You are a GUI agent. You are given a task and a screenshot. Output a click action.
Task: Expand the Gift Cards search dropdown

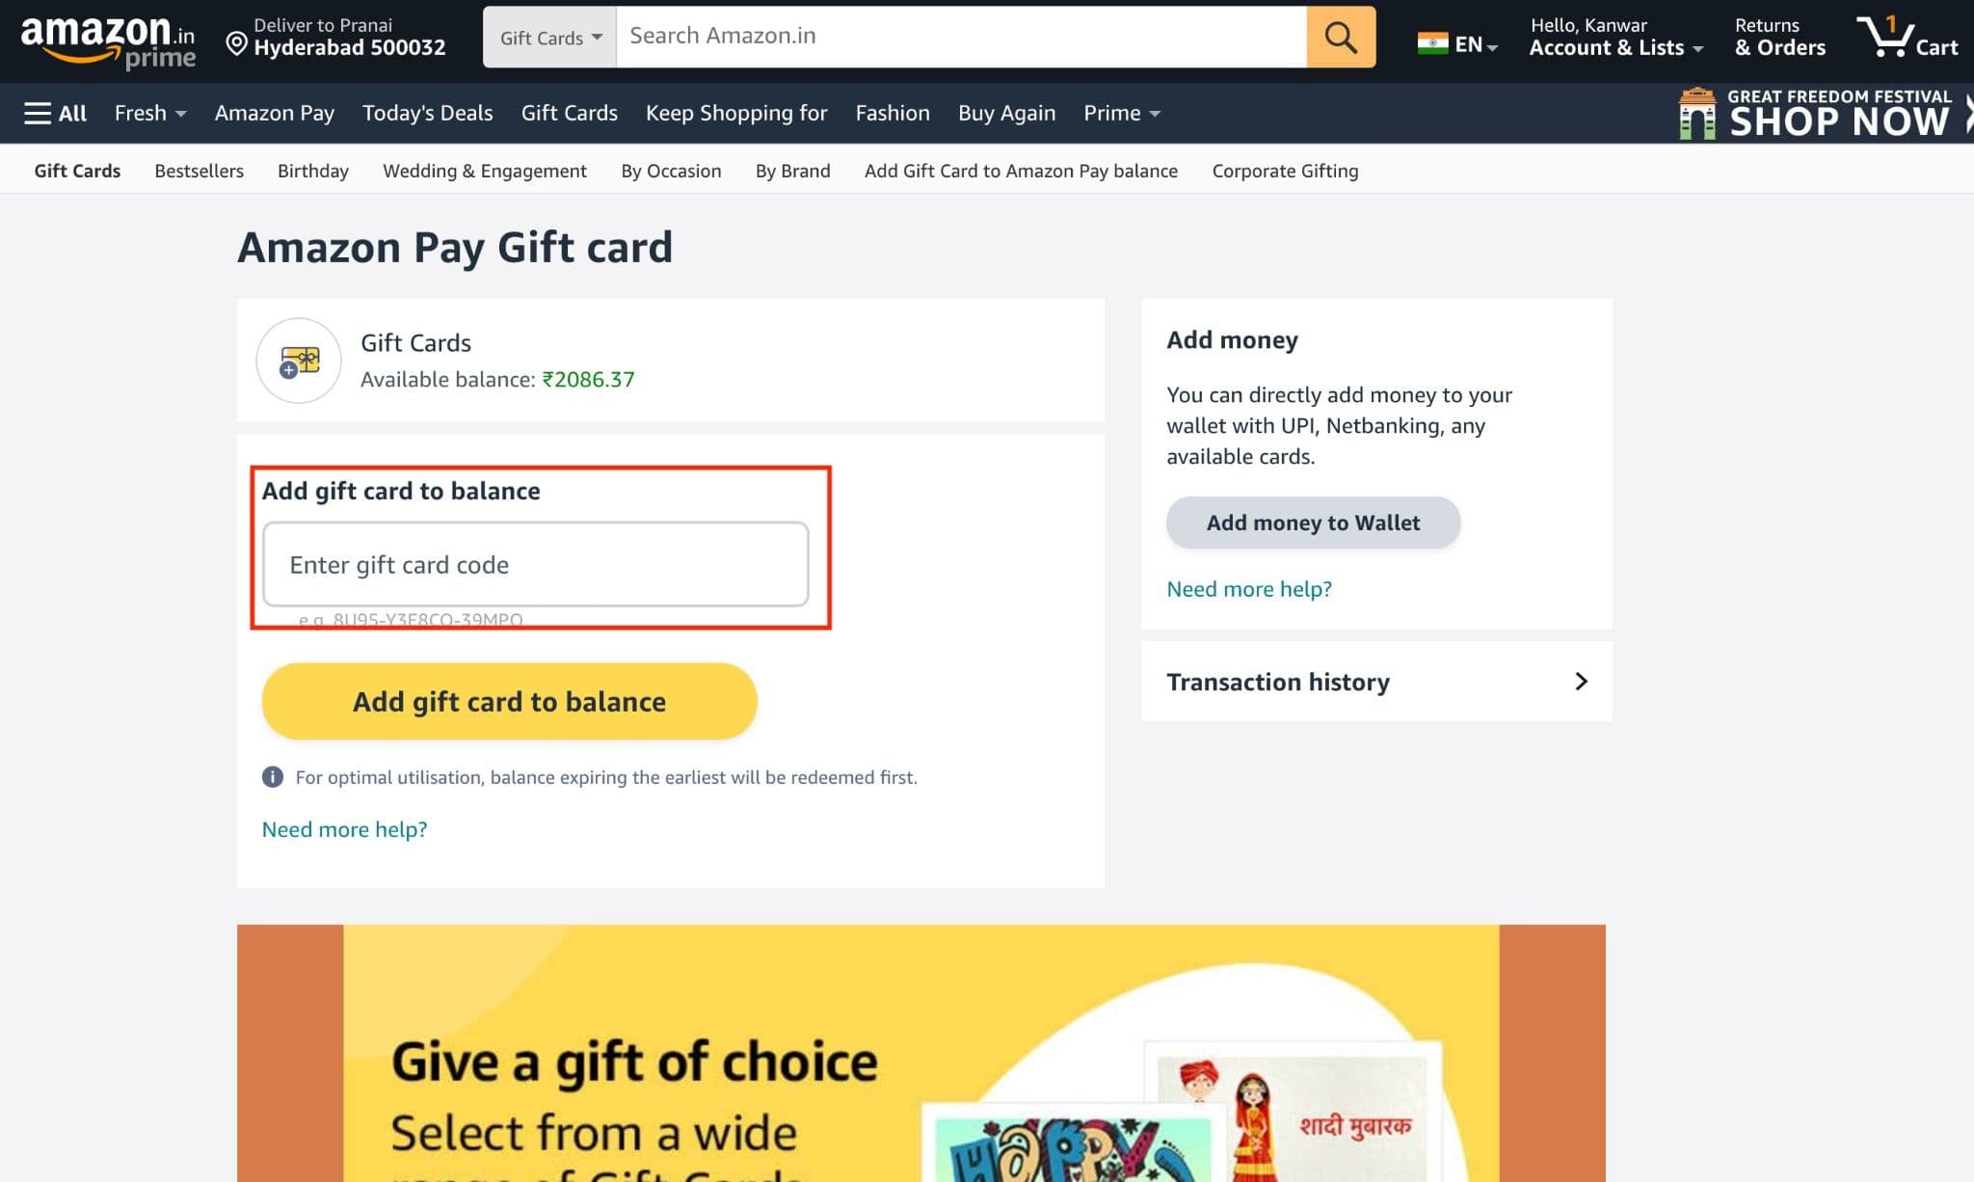point(549,37)
